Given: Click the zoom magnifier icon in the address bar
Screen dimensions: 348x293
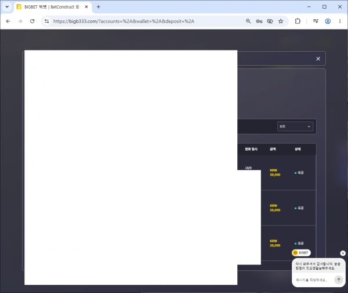Looking at the screenshot, I should 248,22.
